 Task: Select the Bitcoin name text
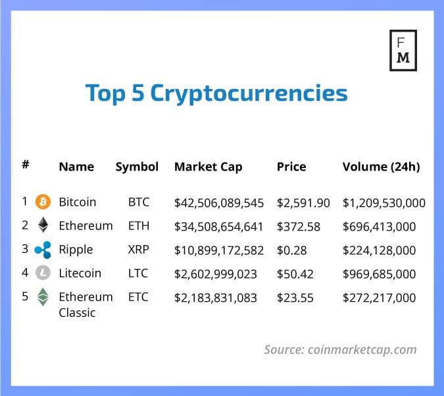[x=78, y=202]
